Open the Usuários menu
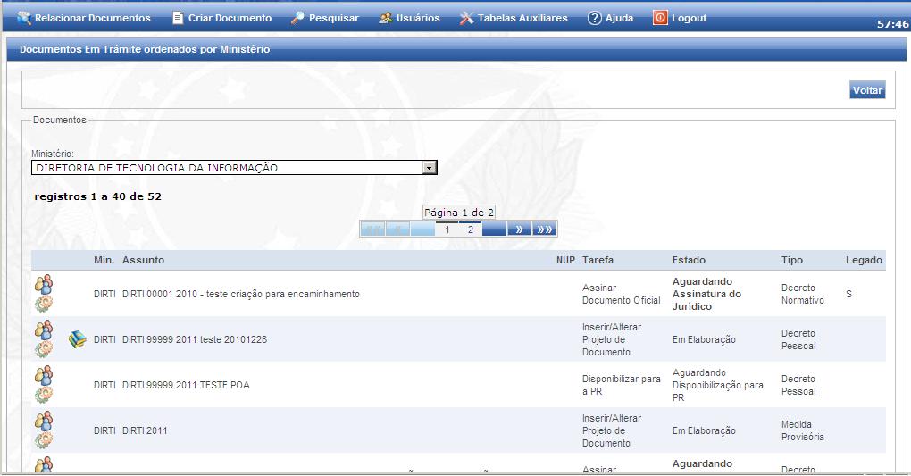The image size is (911, 476). click(409, 18)
